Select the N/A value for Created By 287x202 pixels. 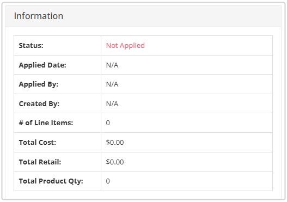112,104
